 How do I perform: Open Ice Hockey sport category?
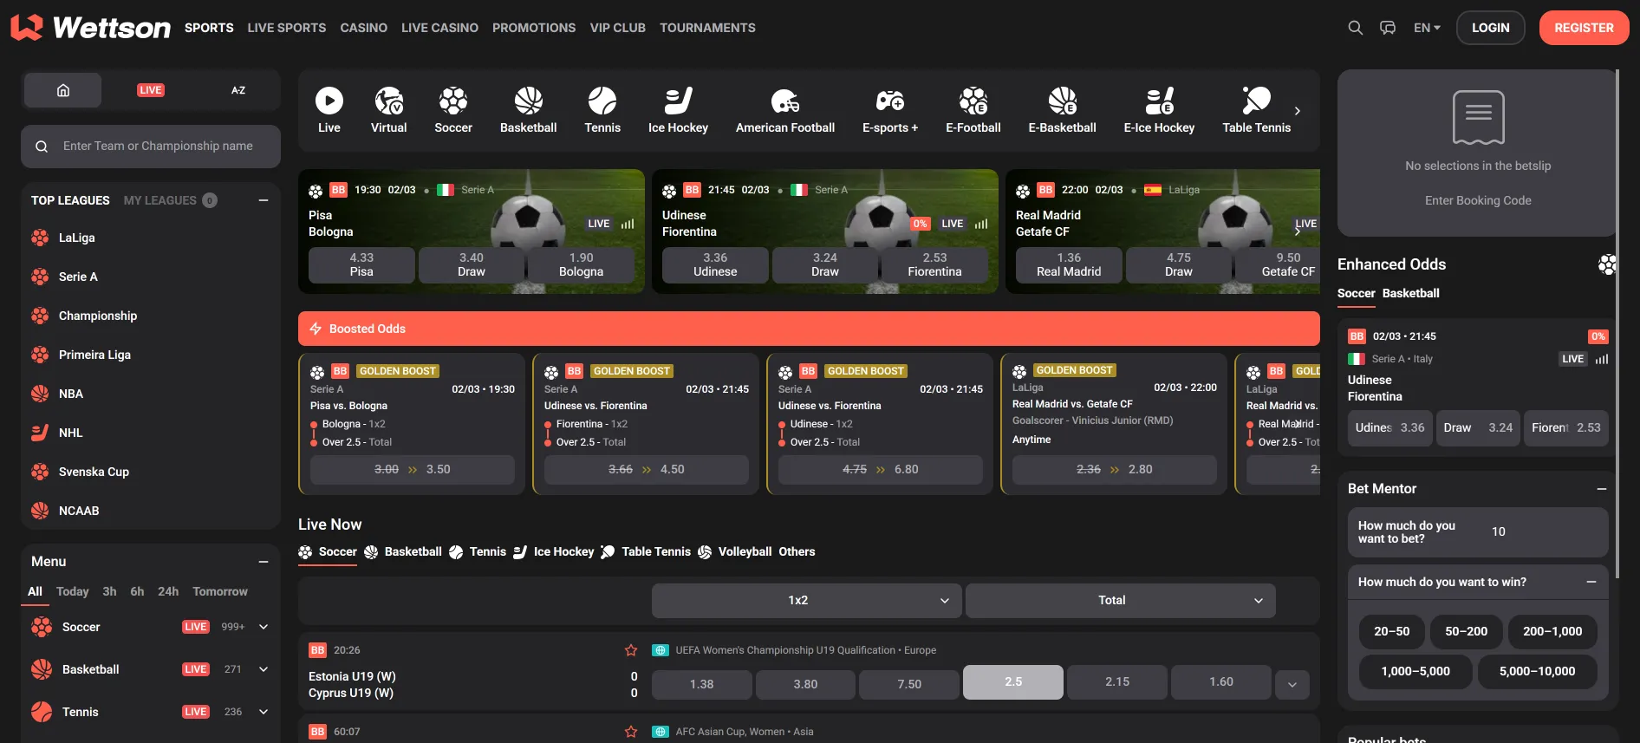coord(678,110)
